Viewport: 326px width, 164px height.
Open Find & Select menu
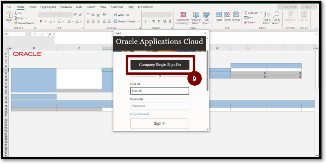(276, 18)
